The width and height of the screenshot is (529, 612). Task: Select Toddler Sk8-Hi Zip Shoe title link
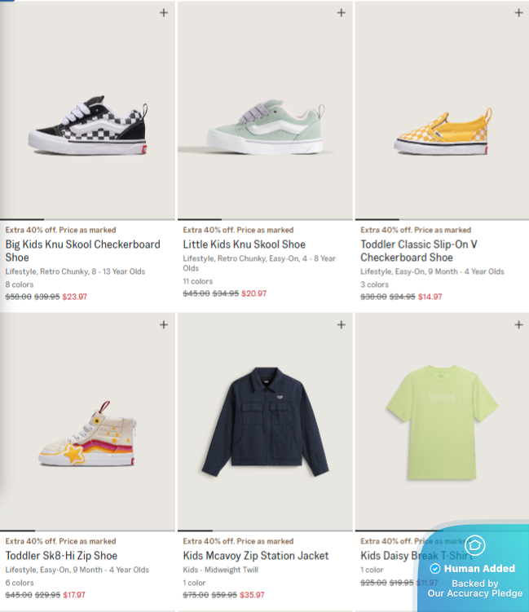61,555
